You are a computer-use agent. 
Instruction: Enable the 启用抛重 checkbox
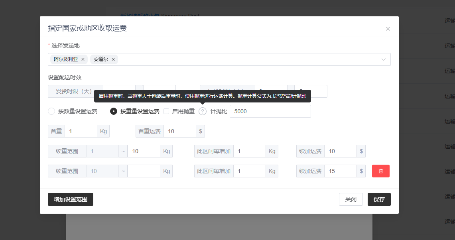166,111
